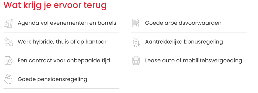Click 'Een contract voor onbepaalde tijd' label
This screenshot has height=93, width=258.
pos(64,61)
